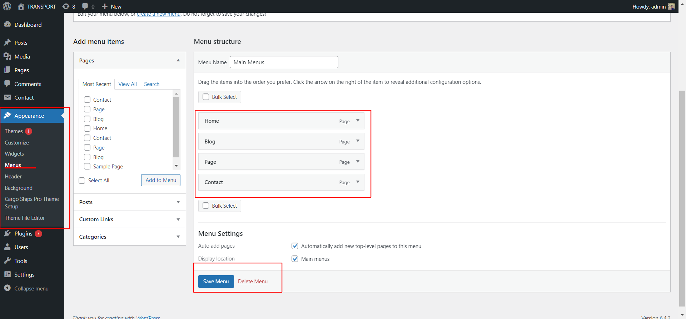Expand the Custom Links section
Viewport: 686px width, 319px height.
pos(178,219)
